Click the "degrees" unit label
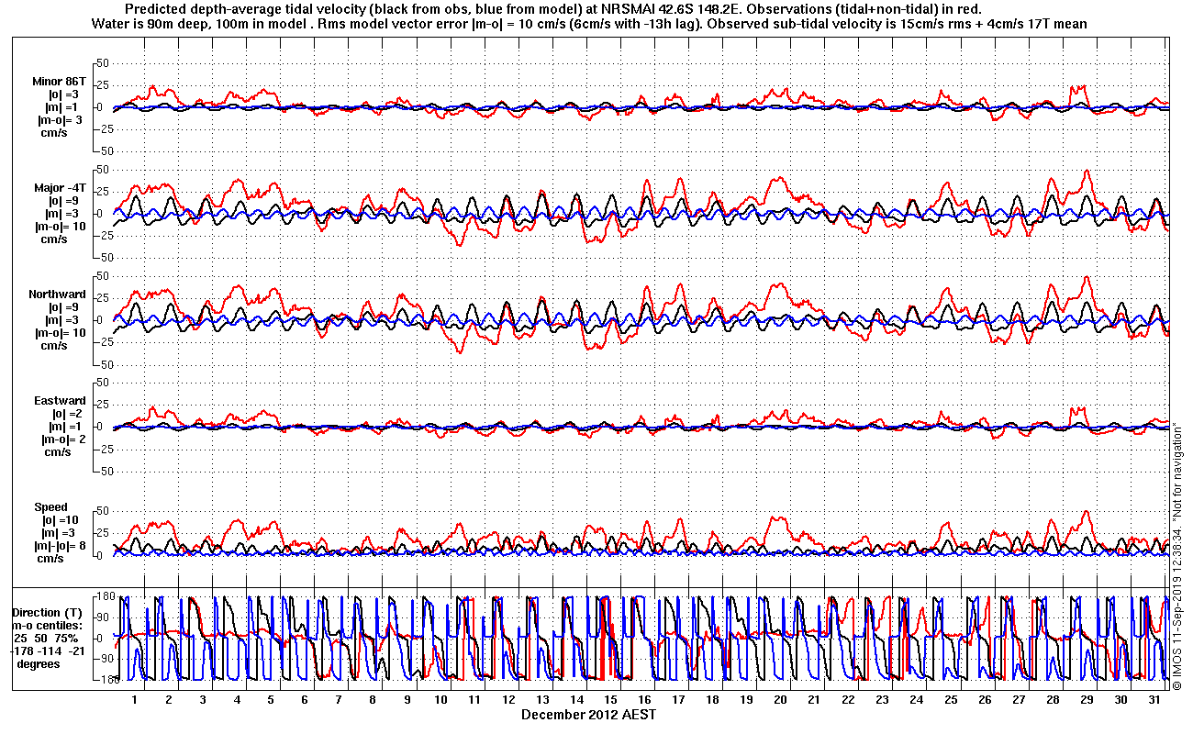 pos(39,663)
